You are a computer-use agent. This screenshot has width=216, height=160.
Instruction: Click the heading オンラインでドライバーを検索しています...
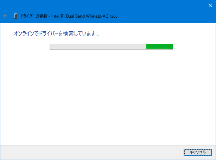(56, 34)
